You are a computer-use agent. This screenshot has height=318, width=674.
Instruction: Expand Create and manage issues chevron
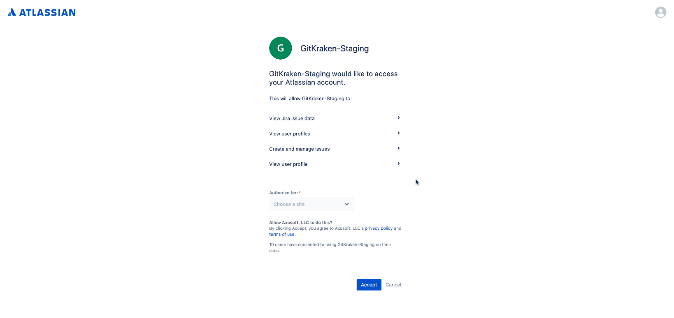click(x=398, y=148)
